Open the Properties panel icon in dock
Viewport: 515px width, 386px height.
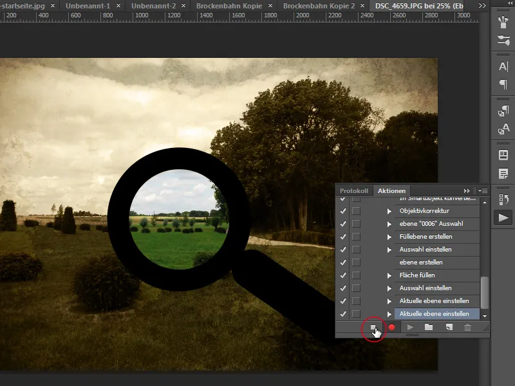click(x=503, y=155)
